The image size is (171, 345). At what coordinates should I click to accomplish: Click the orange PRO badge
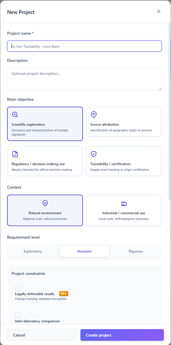coord(64,294)
